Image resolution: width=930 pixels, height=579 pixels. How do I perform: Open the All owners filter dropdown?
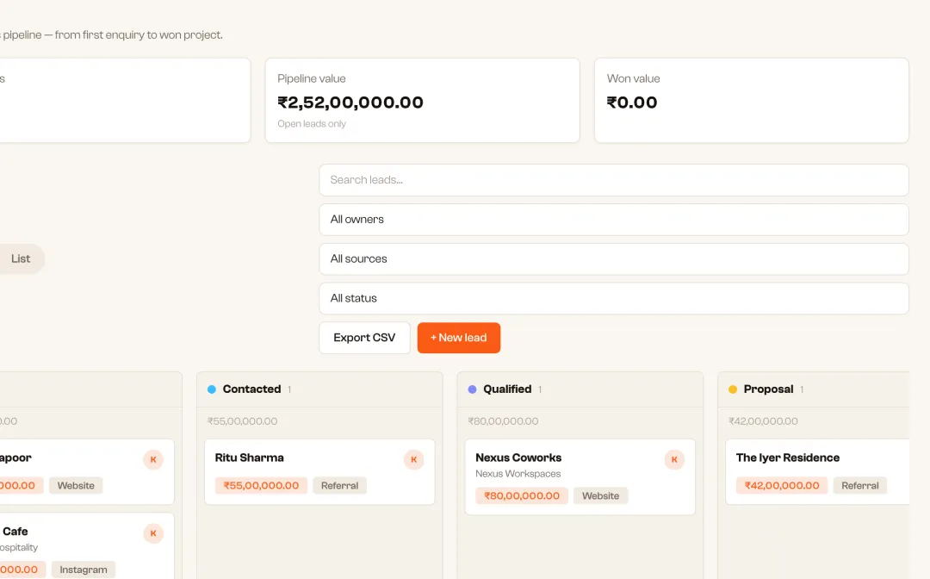(x=614, y=220)
